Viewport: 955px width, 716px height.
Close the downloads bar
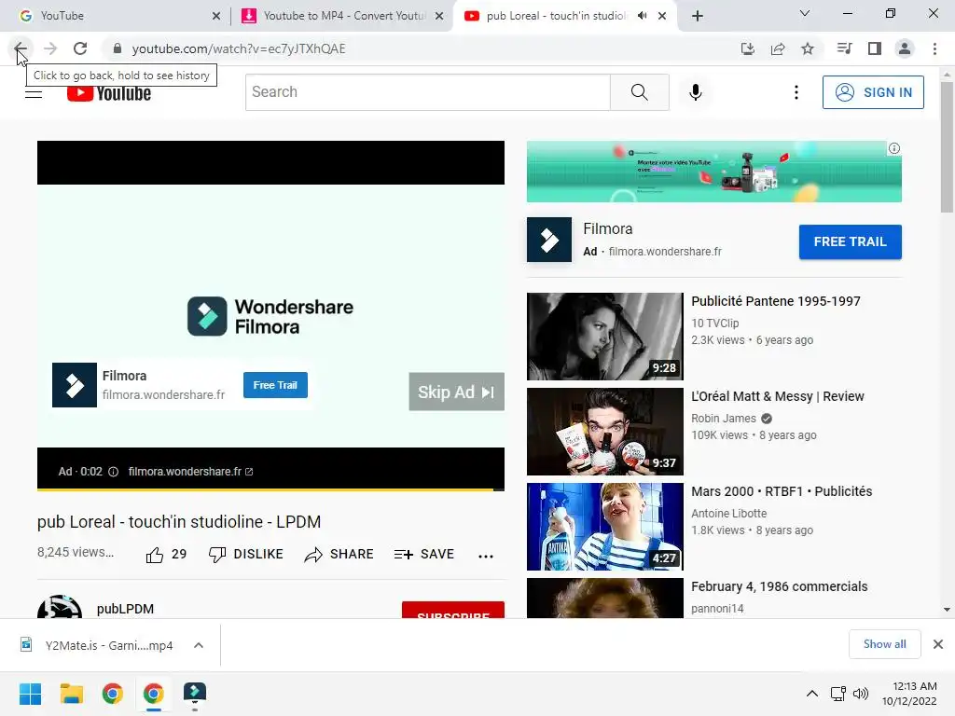[938, 644]
